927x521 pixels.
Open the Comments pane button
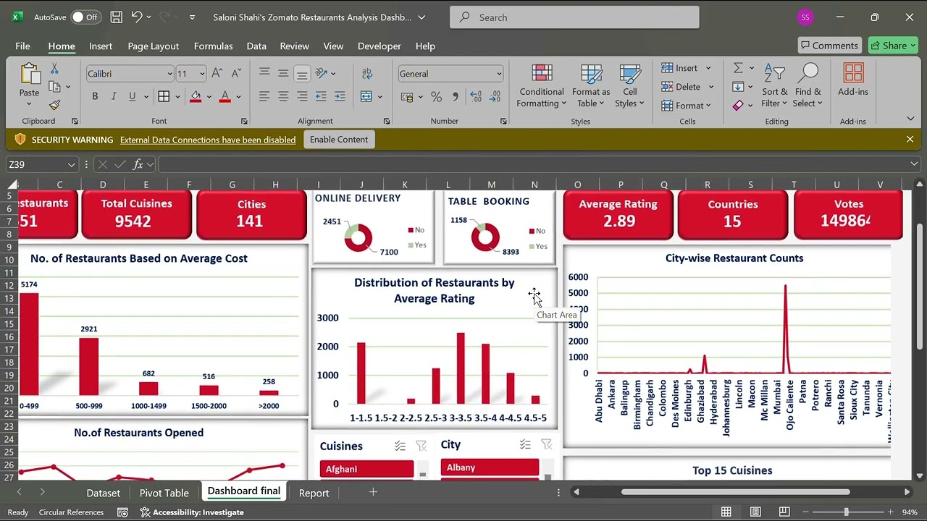pyautogui.click(x=830, y=46)
